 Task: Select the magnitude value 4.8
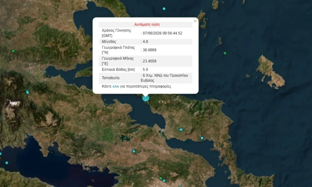145,41
